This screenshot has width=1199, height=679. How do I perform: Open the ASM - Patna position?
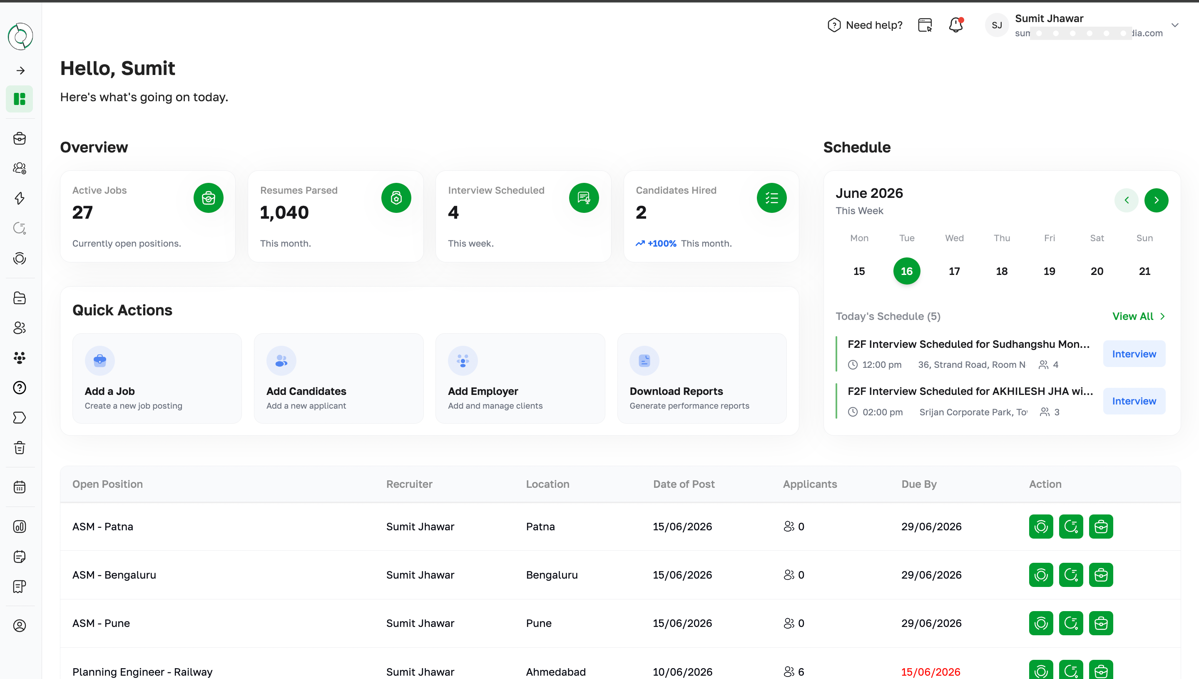(102, 527)
